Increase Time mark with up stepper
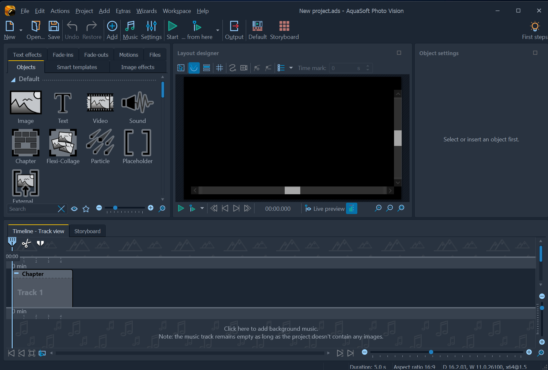 click(368, 66)
